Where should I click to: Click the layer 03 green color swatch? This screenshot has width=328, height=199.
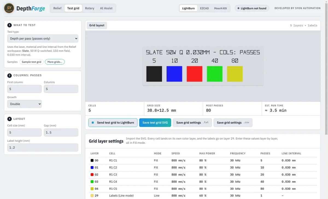(x=92, y=182)
